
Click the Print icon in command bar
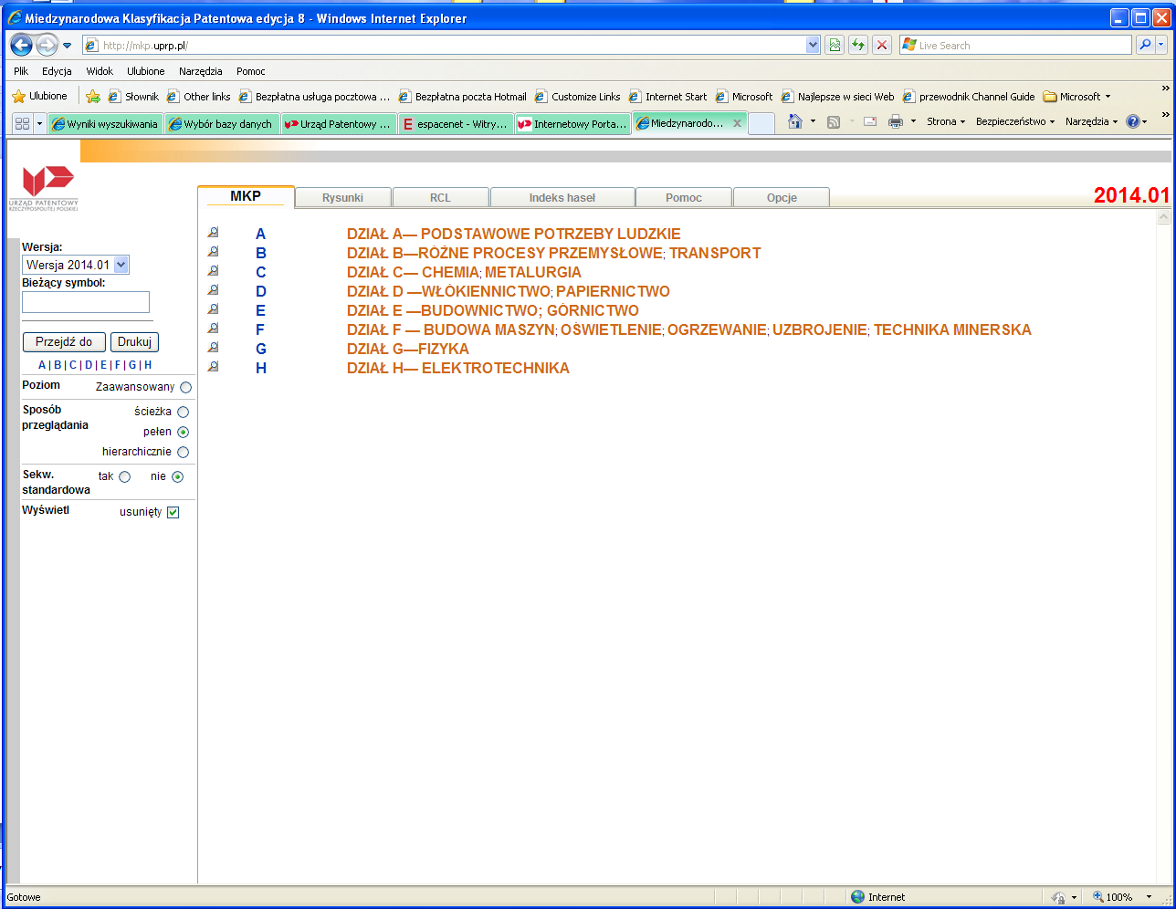click(x=896, y=121)
